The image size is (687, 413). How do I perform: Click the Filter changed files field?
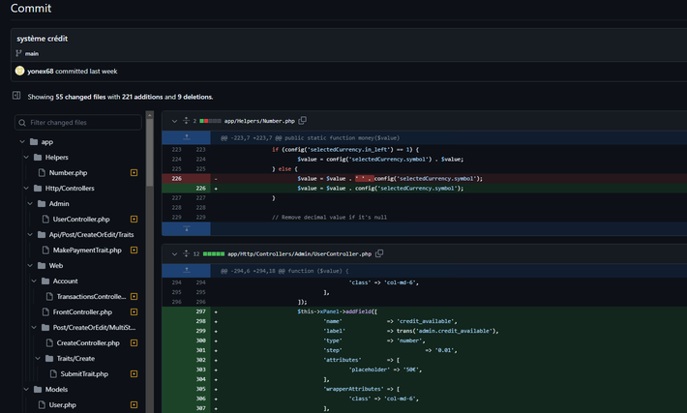tap(78, 122)
